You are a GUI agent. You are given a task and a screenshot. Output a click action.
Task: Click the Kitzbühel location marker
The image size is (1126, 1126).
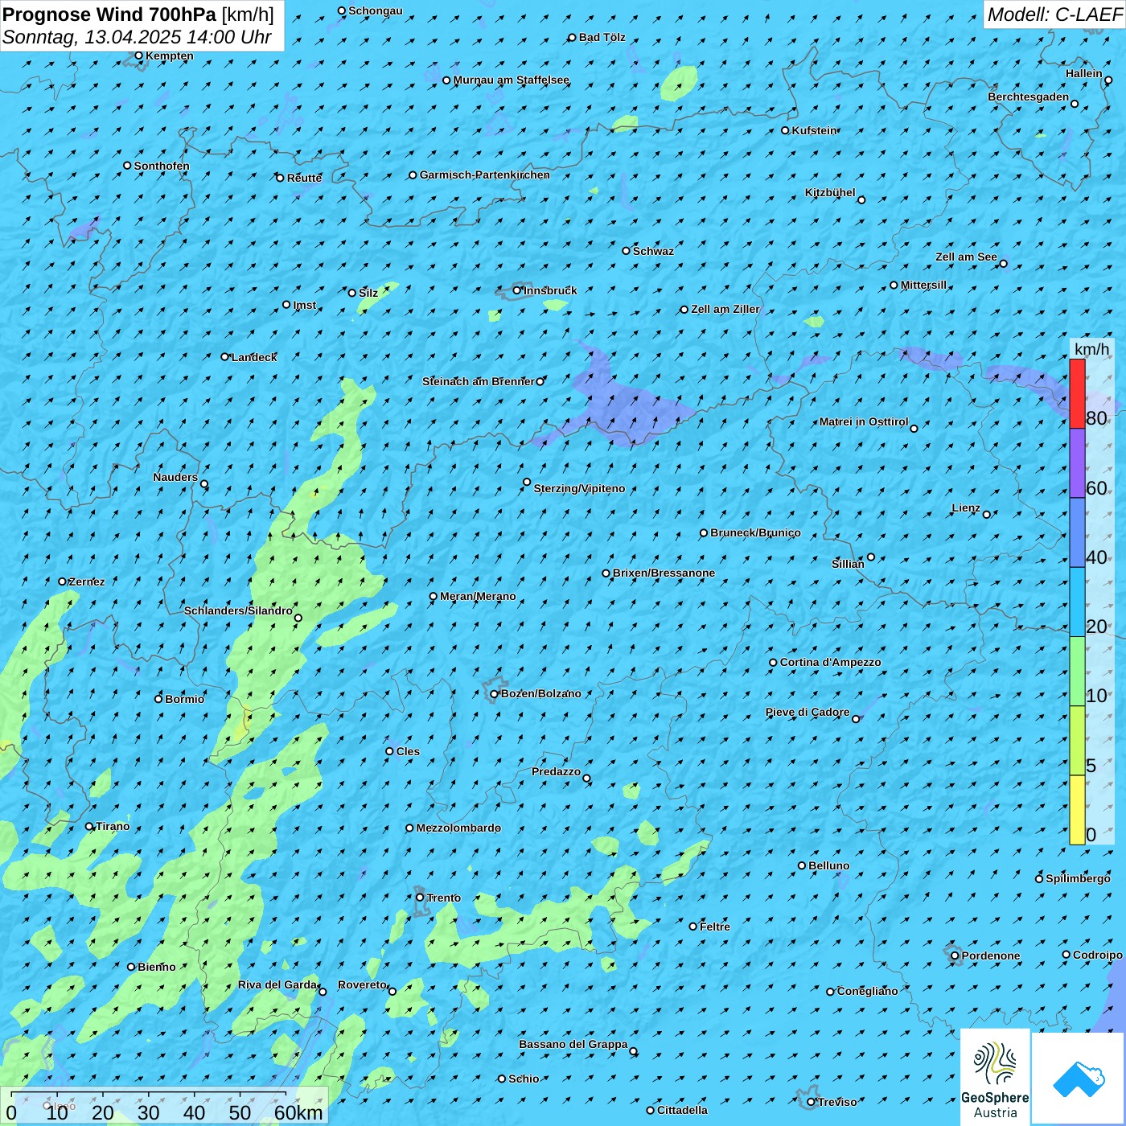[861, 200]
